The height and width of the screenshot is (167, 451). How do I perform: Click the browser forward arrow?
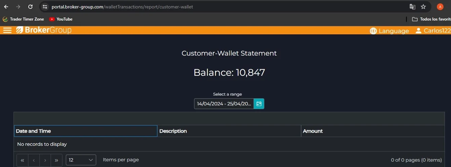tap(18, 7)
